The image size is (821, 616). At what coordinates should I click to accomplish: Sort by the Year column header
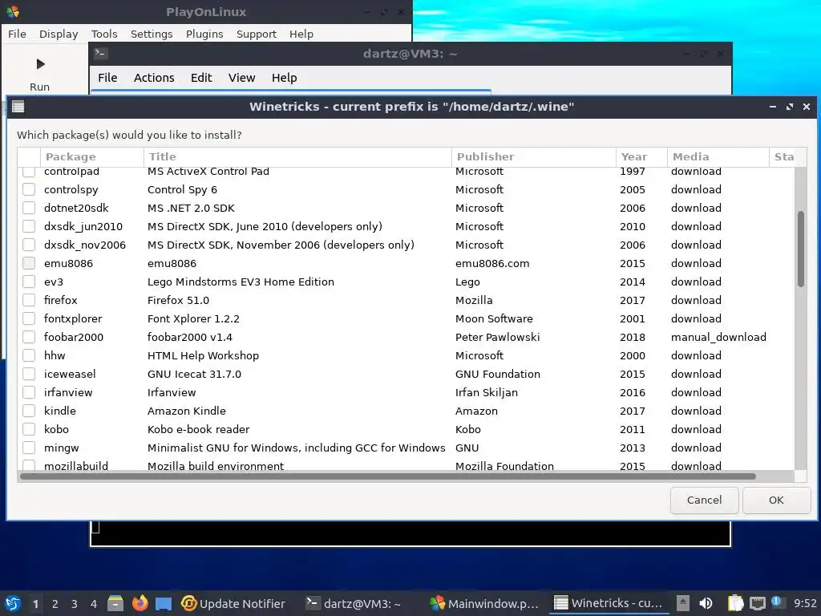click(x=641, y=156)
